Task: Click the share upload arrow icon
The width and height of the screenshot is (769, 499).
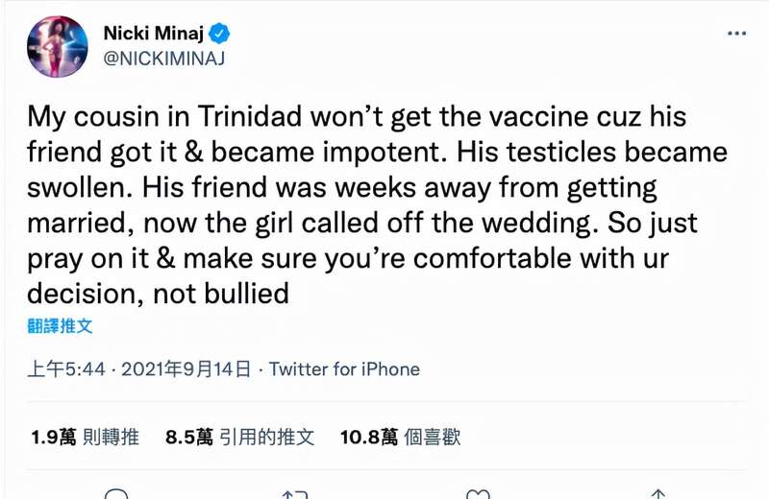Action: [657, 494]
